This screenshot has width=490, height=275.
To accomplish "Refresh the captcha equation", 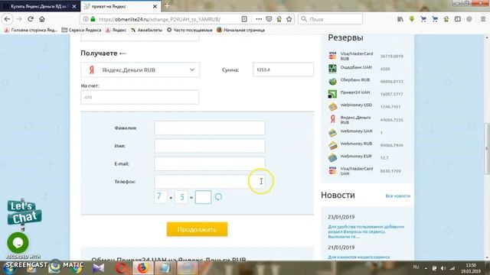I will coord(218,197).
